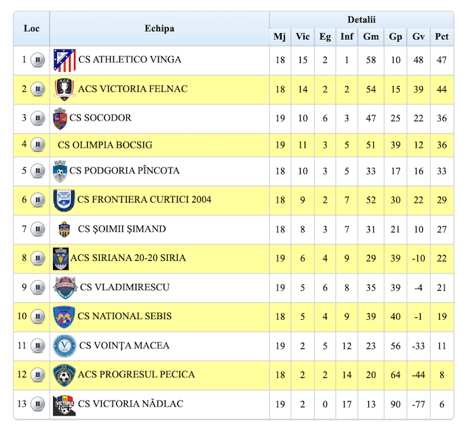This screenshot has height=431, width=475.
Task: Click the CS Frontiera Curtici 2004 logo
Action: [x=63, y=200]
